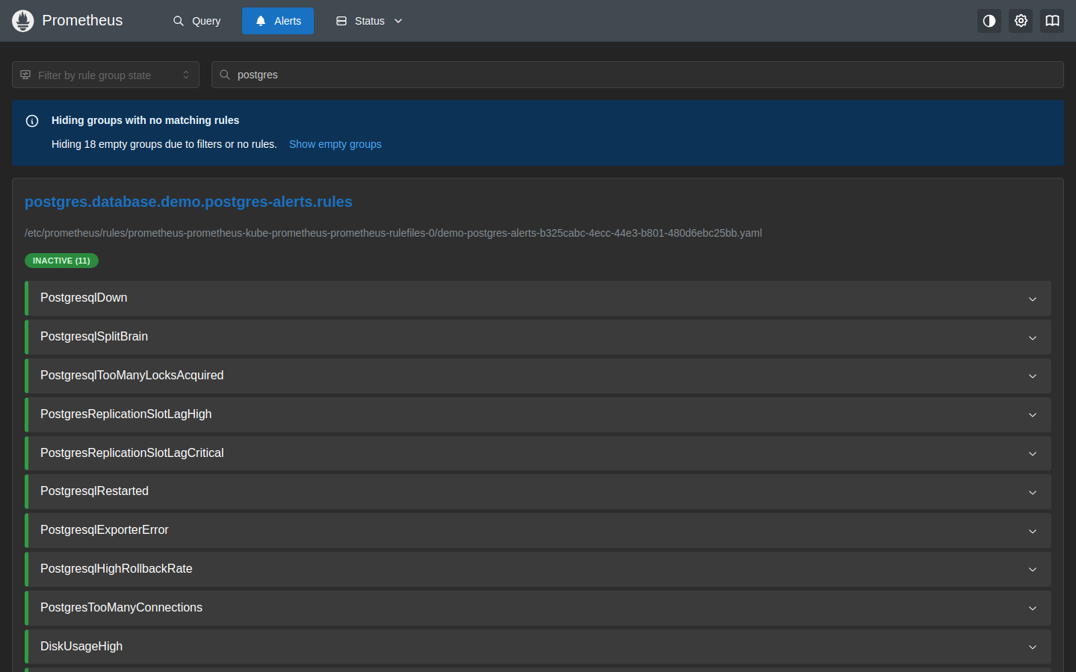Click the INACTIVE (11) badge

[61, 261]
